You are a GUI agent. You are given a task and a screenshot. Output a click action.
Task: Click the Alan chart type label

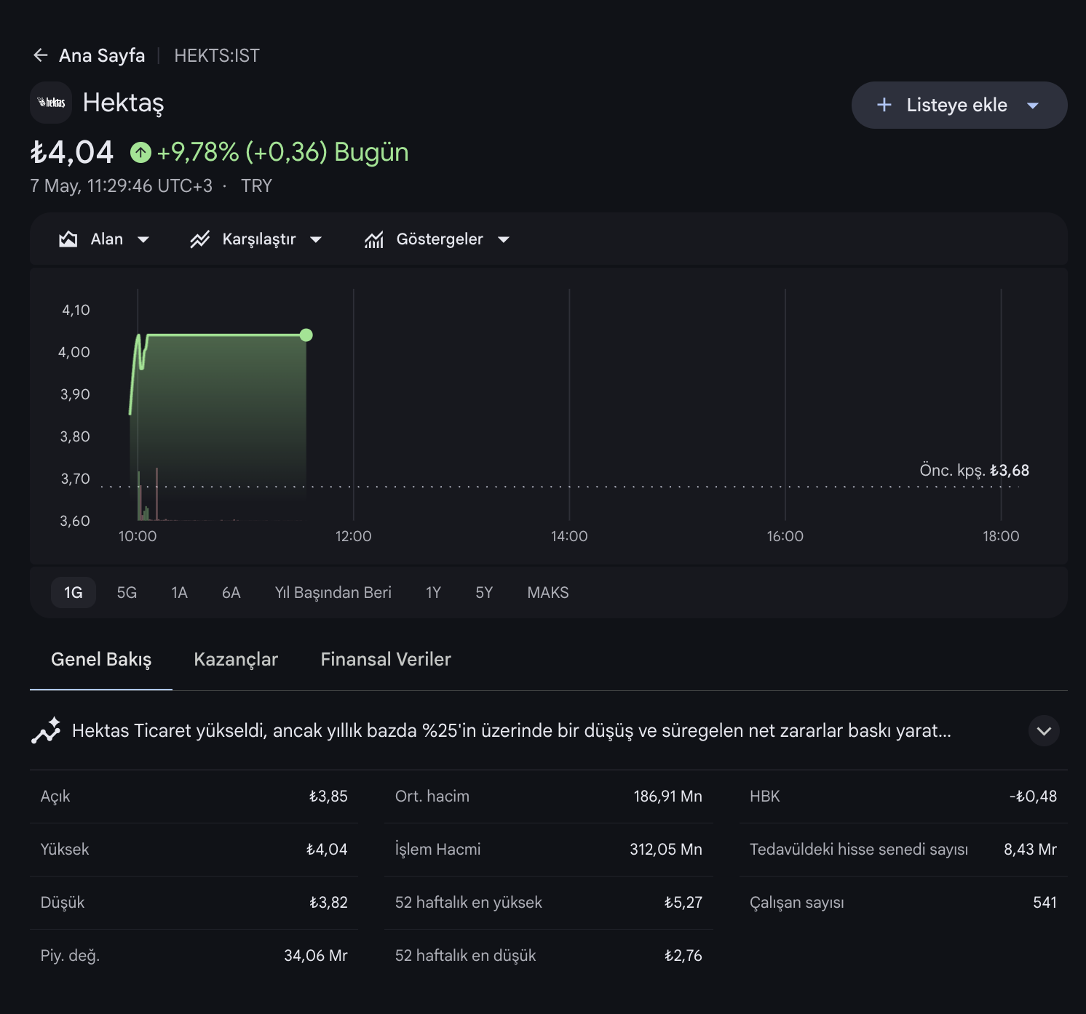[x=107, y=239]
